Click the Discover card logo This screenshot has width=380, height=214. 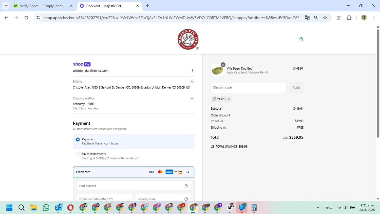[x=178, y=172]
